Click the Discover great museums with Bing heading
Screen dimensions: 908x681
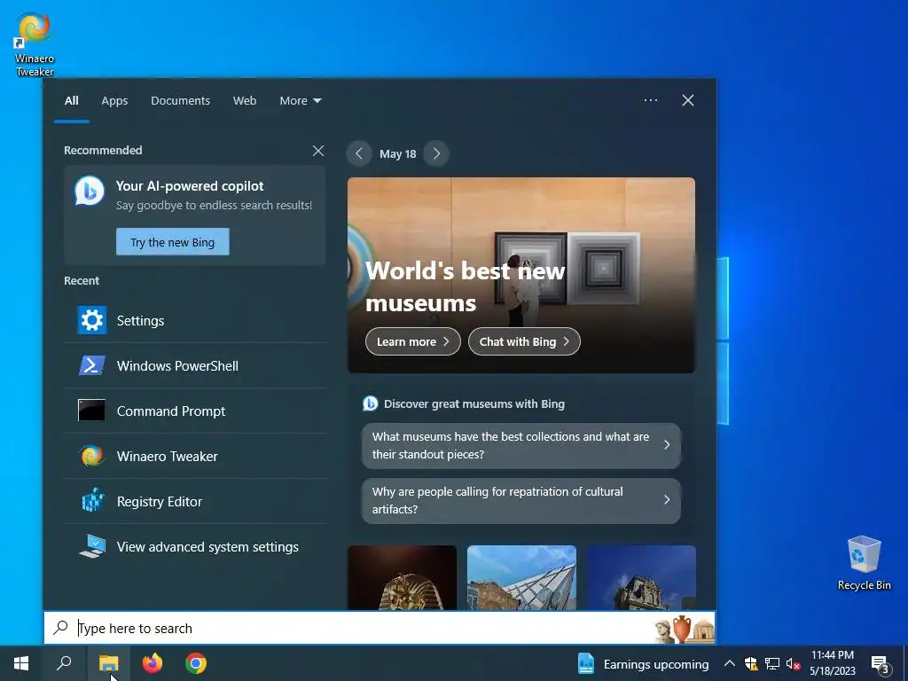point(474,404)
